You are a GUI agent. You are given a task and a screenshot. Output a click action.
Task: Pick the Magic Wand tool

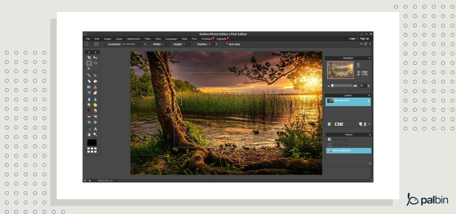click(x=89, y=69)
